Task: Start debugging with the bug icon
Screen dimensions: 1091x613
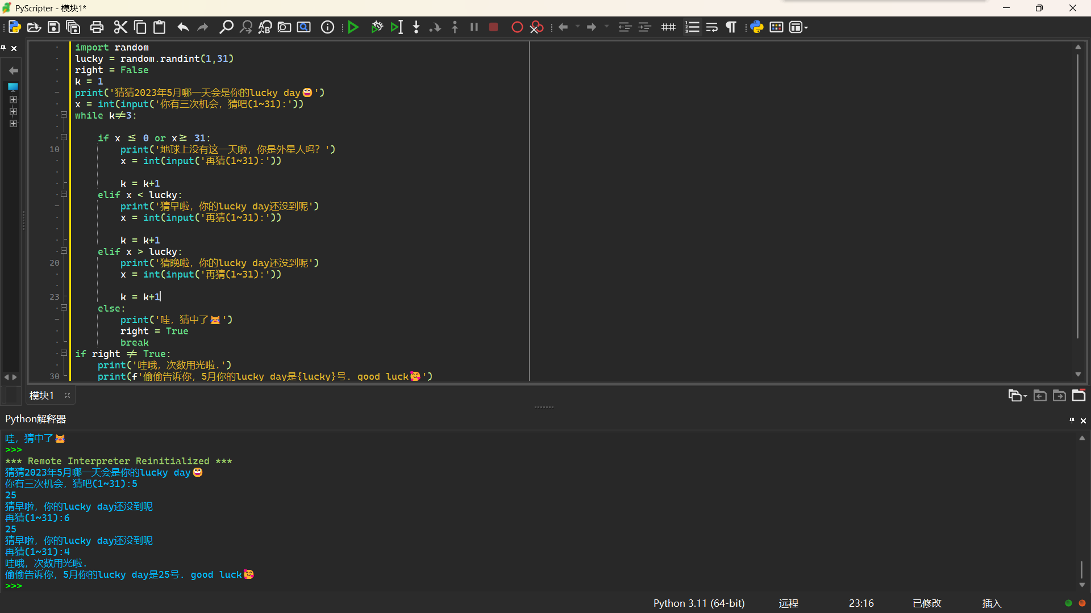Action: click(x=377, y=27)
